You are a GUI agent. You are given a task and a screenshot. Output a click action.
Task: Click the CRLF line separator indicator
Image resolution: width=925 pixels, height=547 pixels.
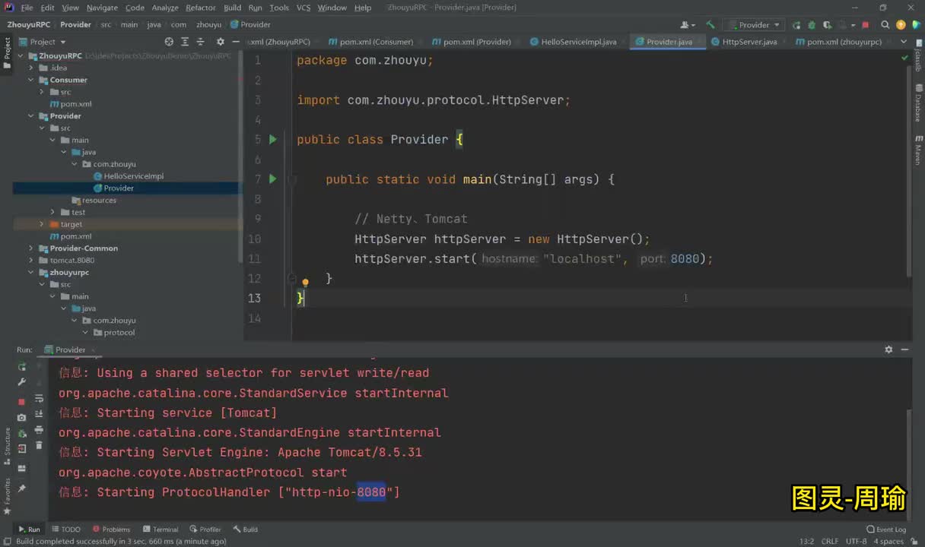(x=830, y=542)
